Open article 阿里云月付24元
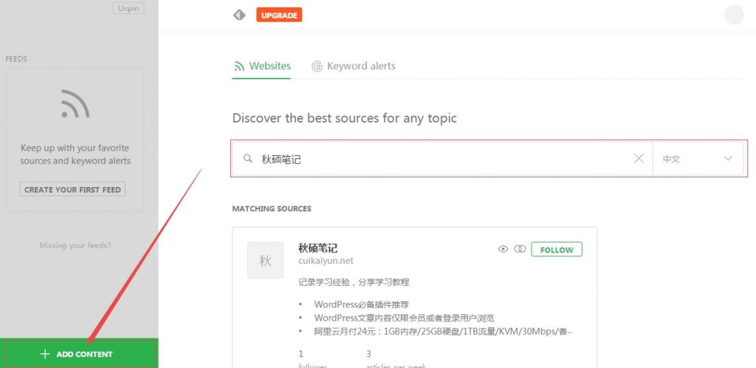 443,331
